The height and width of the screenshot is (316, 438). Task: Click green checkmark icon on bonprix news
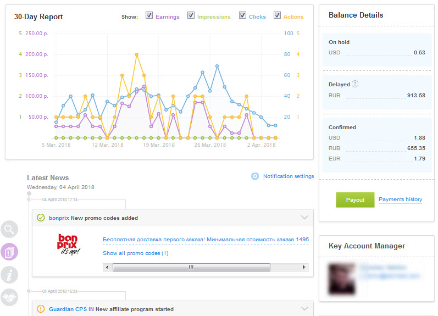point(41,218)
